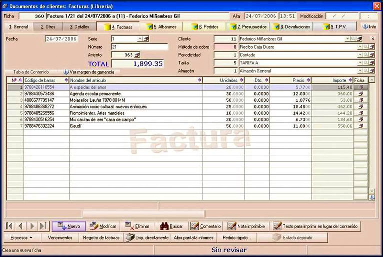Toggle sort on the Precio column
The height and width of the screenshot is (257, 383).
(291, 80)
